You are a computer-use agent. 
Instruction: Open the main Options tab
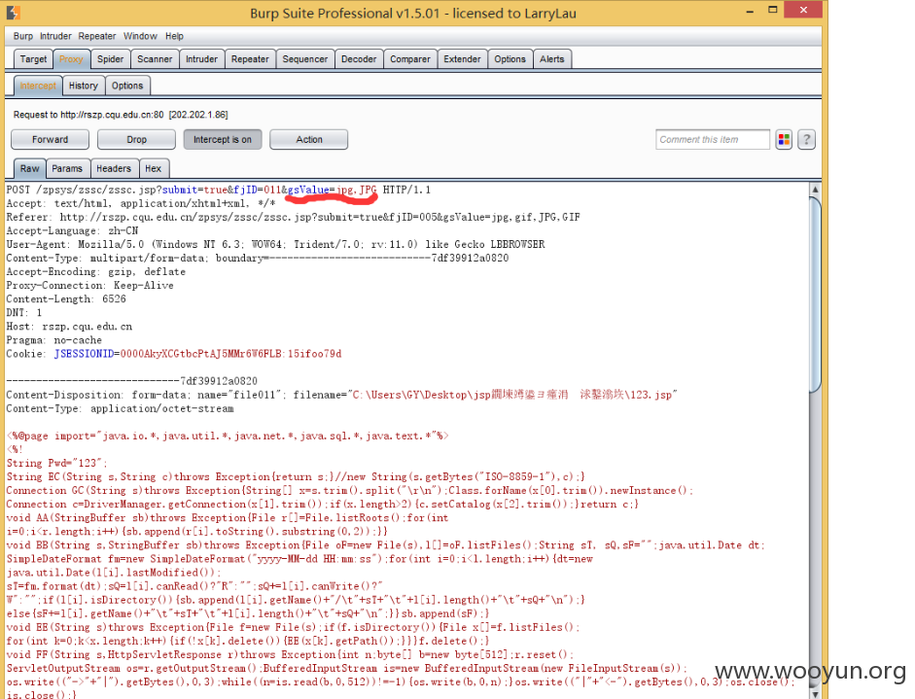coord(510,59)
